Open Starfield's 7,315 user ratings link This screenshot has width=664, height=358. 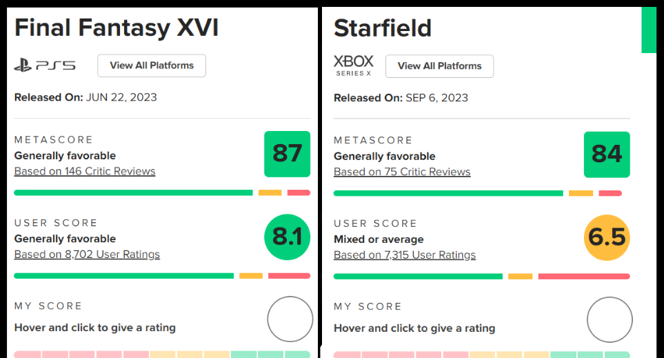pos(405,255)
